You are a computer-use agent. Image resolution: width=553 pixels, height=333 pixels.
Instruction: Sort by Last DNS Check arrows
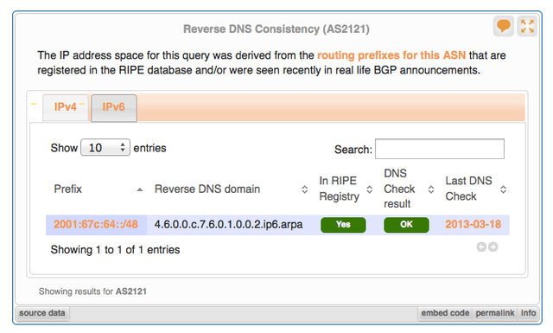503,189
